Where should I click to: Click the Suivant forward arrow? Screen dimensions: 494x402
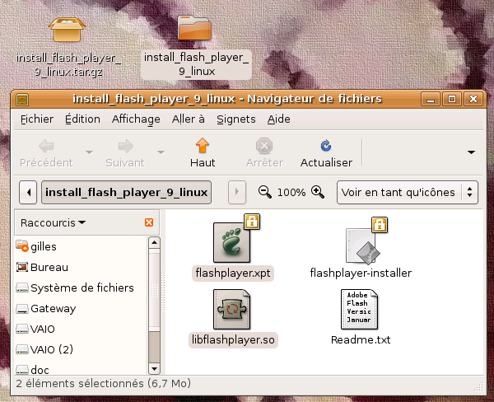click(126, 146)
